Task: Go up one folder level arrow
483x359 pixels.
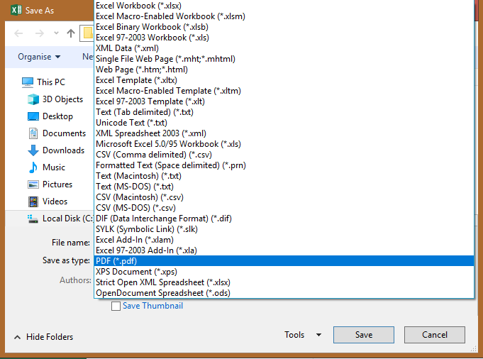Action: tap(71, 33)
